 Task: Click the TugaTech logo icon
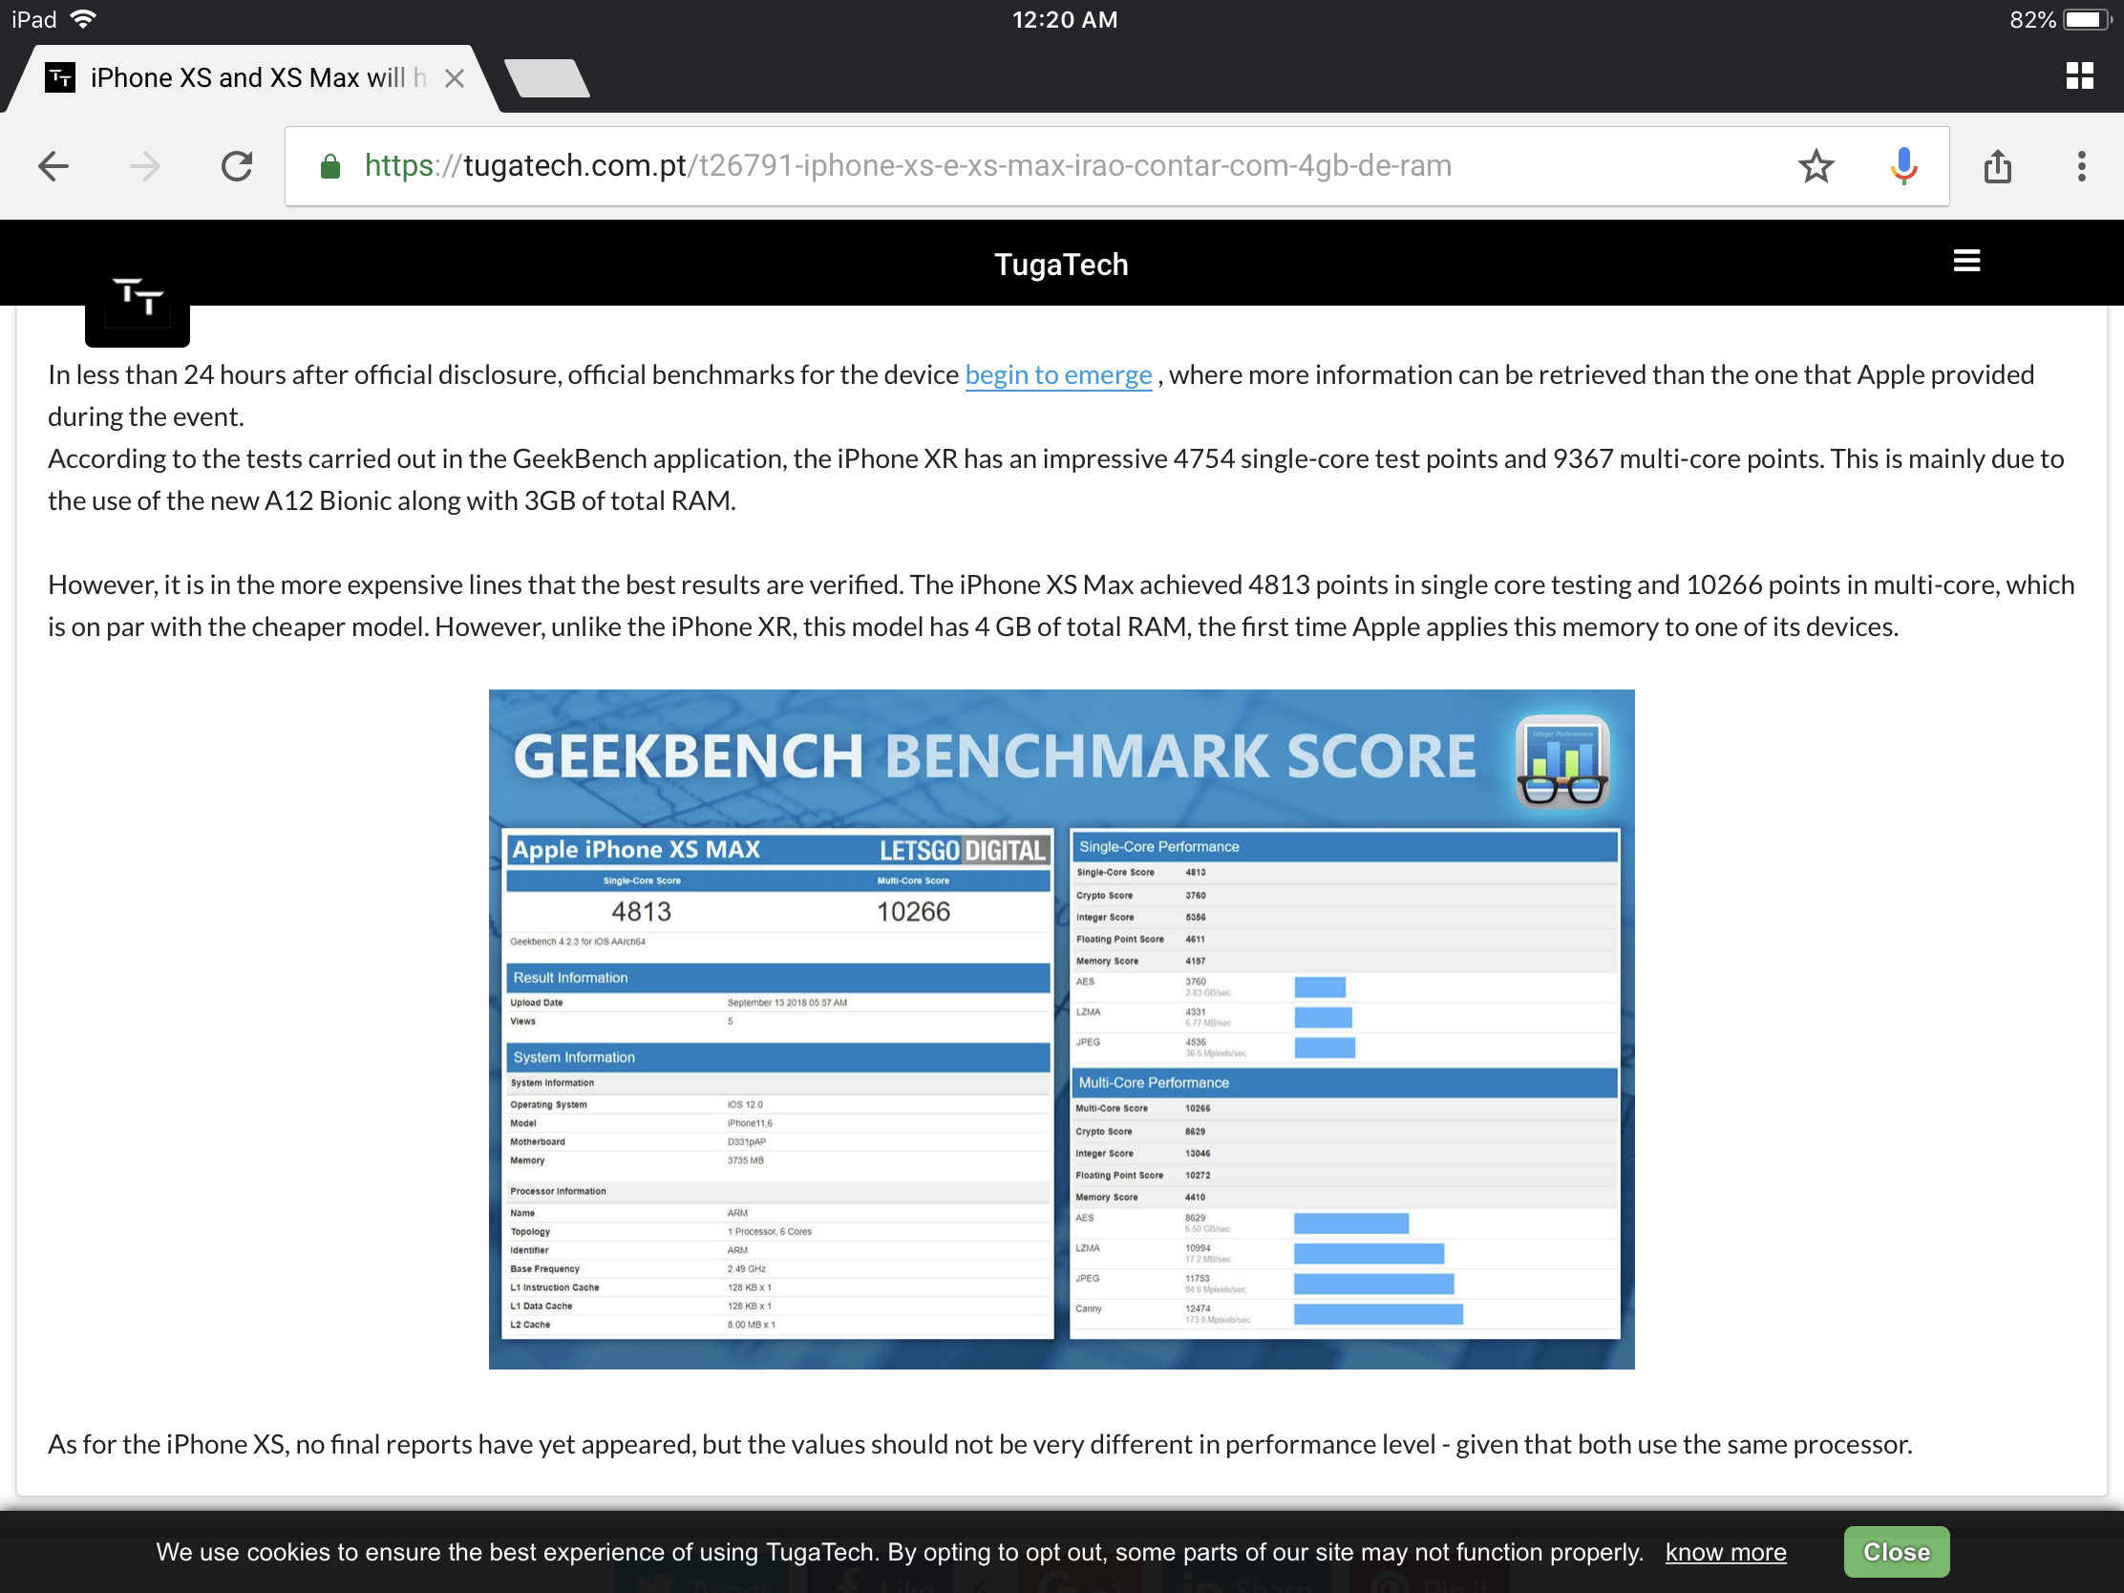tap(138, 298)
